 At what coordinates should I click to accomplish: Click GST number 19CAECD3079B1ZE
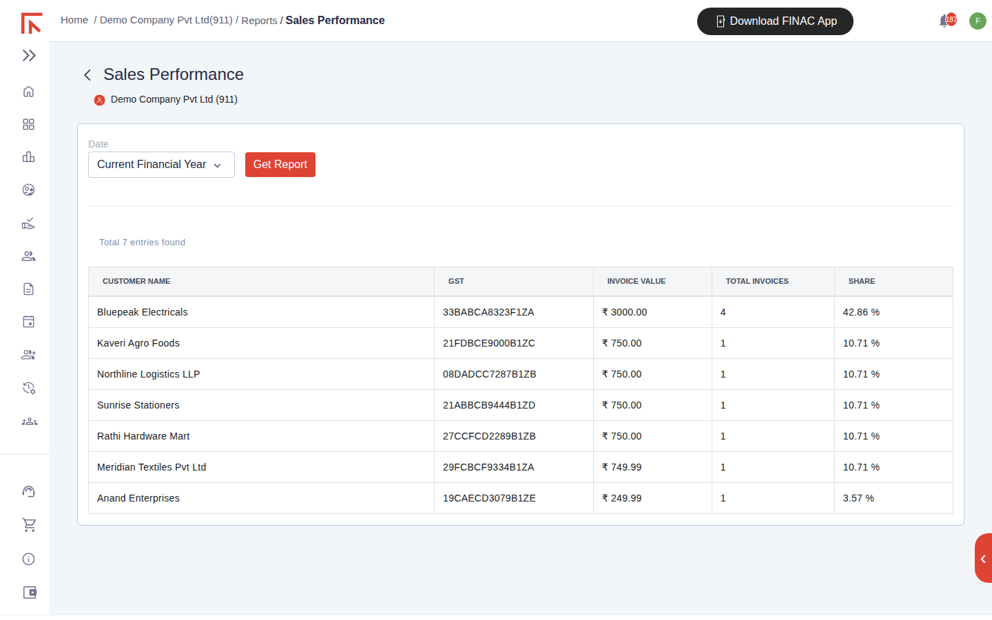(x=489, y=498)
